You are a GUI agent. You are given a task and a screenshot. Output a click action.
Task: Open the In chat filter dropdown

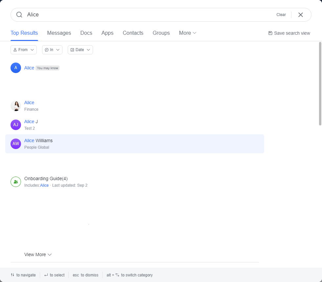click(52, 50)
